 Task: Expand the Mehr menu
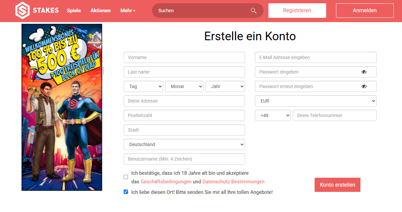[x=128, y=11]
